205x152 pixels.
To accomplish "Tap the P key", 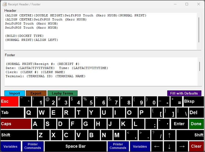I will [144, 113].
